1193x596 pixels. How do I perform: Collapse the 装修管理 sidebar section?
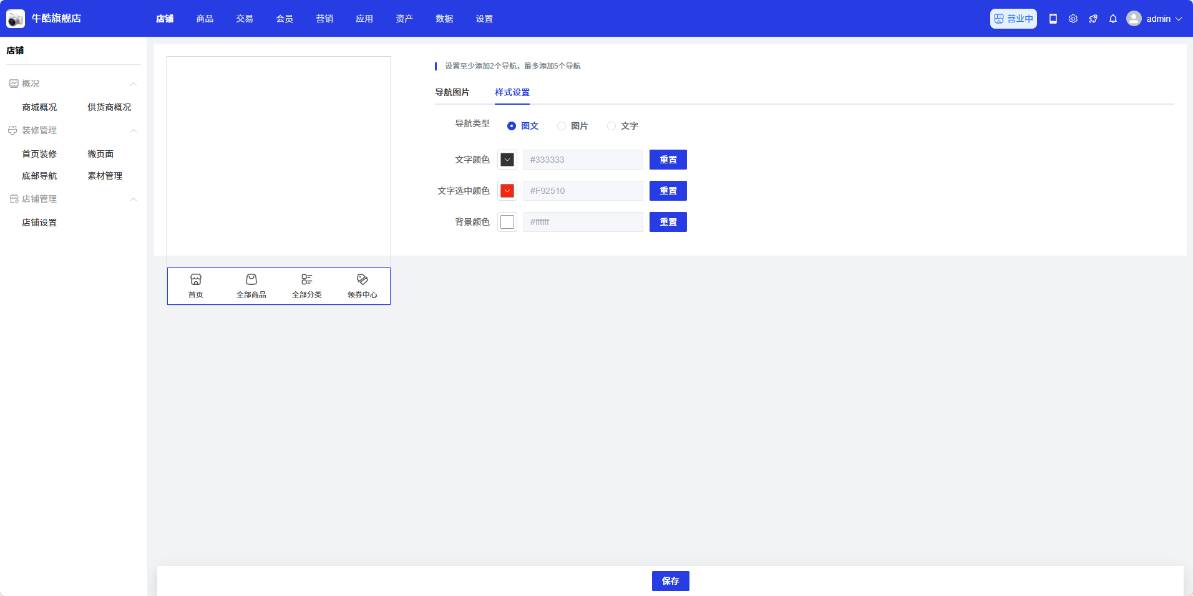click(134, 130)
